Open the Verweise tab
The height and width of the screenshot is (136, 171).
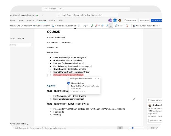pos(30,20)
